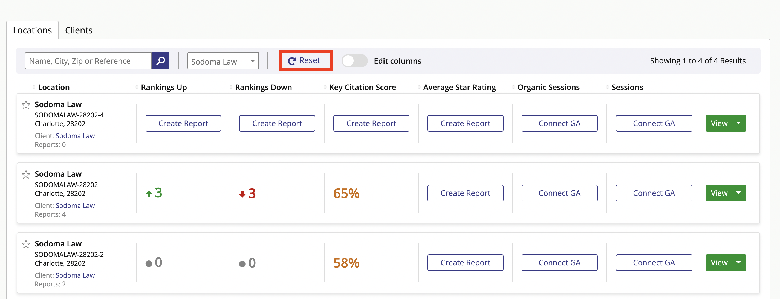Viewport: 780px width, 299px height.
Task: Click the 'Reports: 4' text
Action: [50, 214]
